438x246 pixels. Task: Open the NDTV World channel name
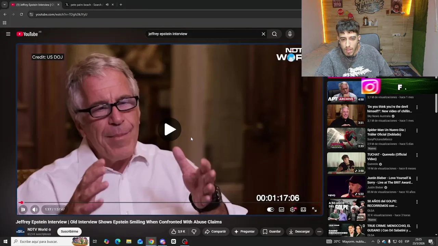[x=37, y=230]
